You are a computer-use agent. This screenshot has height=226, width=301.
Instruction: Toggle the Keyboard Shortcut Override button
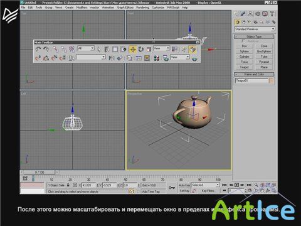(193, 50)
